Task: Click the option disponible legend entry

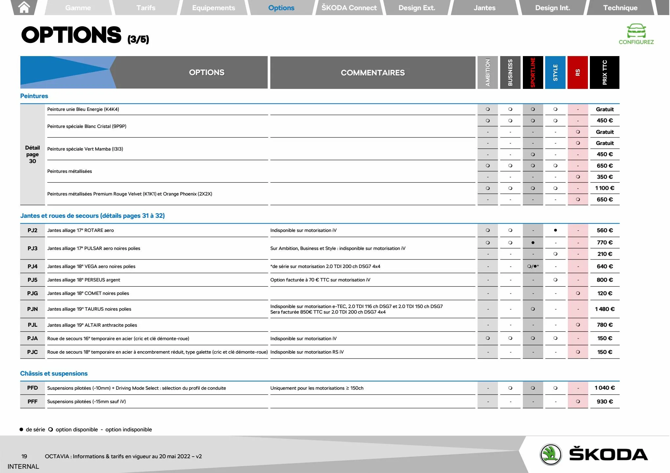Action: (x=73, y=429)
